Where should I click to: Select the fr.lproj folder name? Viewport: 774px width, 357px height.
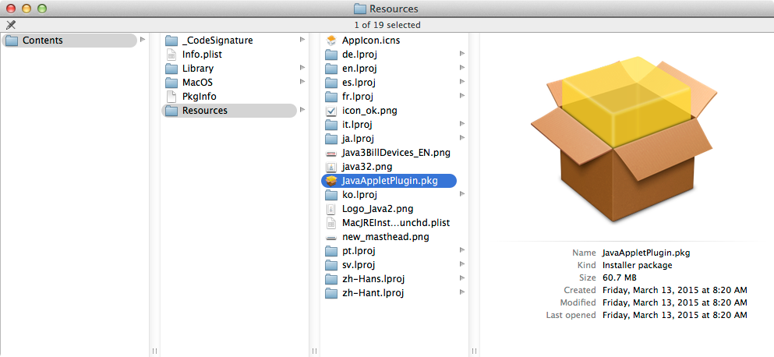(x=358, y=97)
